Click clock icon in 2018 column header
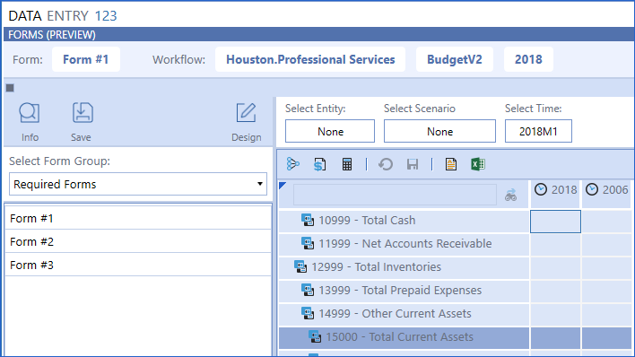 (x=541, y=189)
